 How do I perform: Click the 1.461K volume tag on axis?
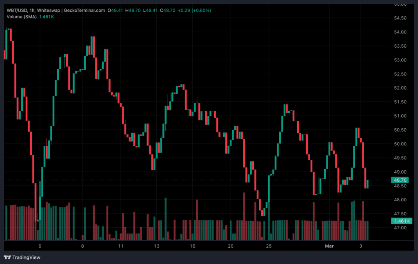point(402,221)
